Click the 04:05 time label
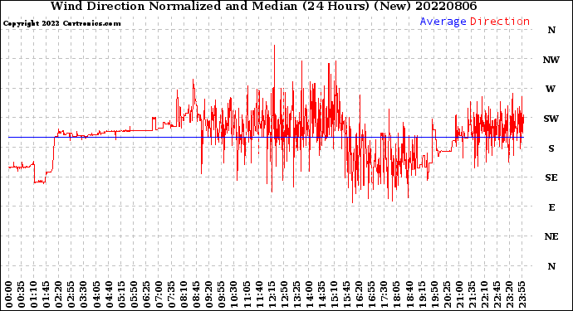The height and width of the screenshot is (311, 573). 96,294
